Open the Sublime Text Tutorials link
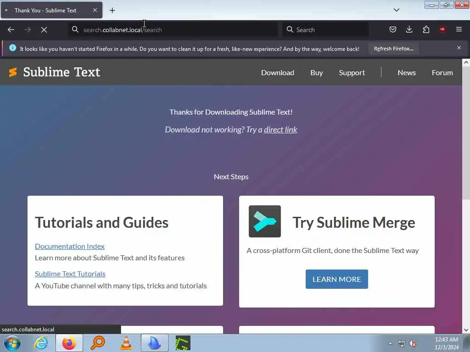Image resolution: width=470 pixels, height=352 pixels. tap(70, 274)
